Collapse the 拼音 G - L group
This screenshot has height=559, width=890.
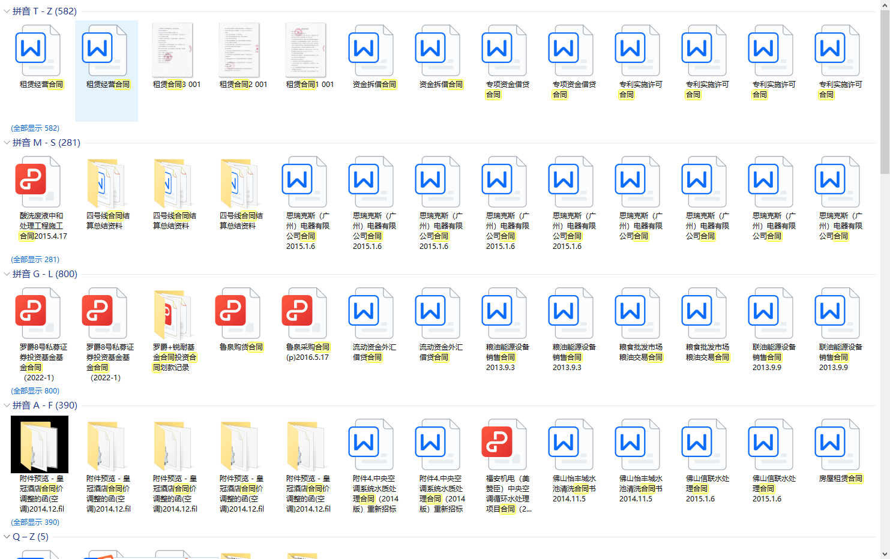point(7,274)
